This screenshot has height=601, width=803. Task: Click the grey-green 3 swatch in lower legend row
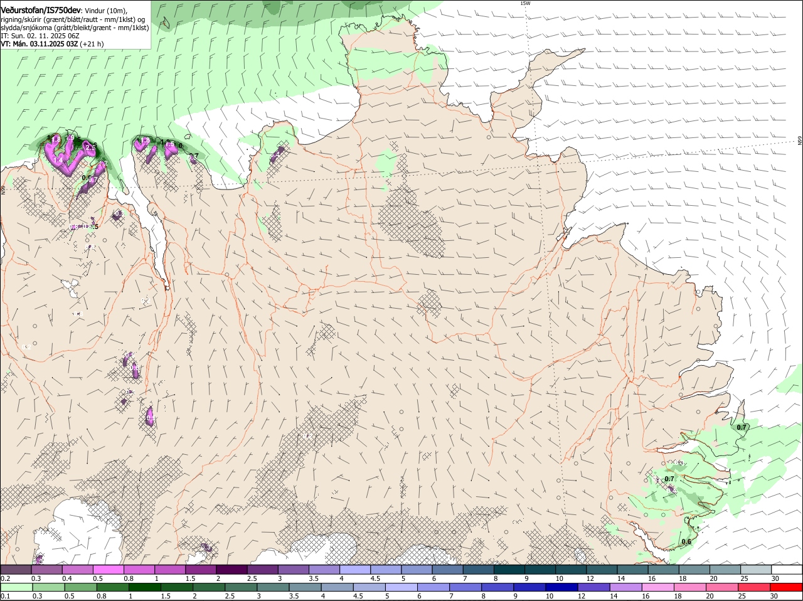pyautogui.click(x=274, y=587)
